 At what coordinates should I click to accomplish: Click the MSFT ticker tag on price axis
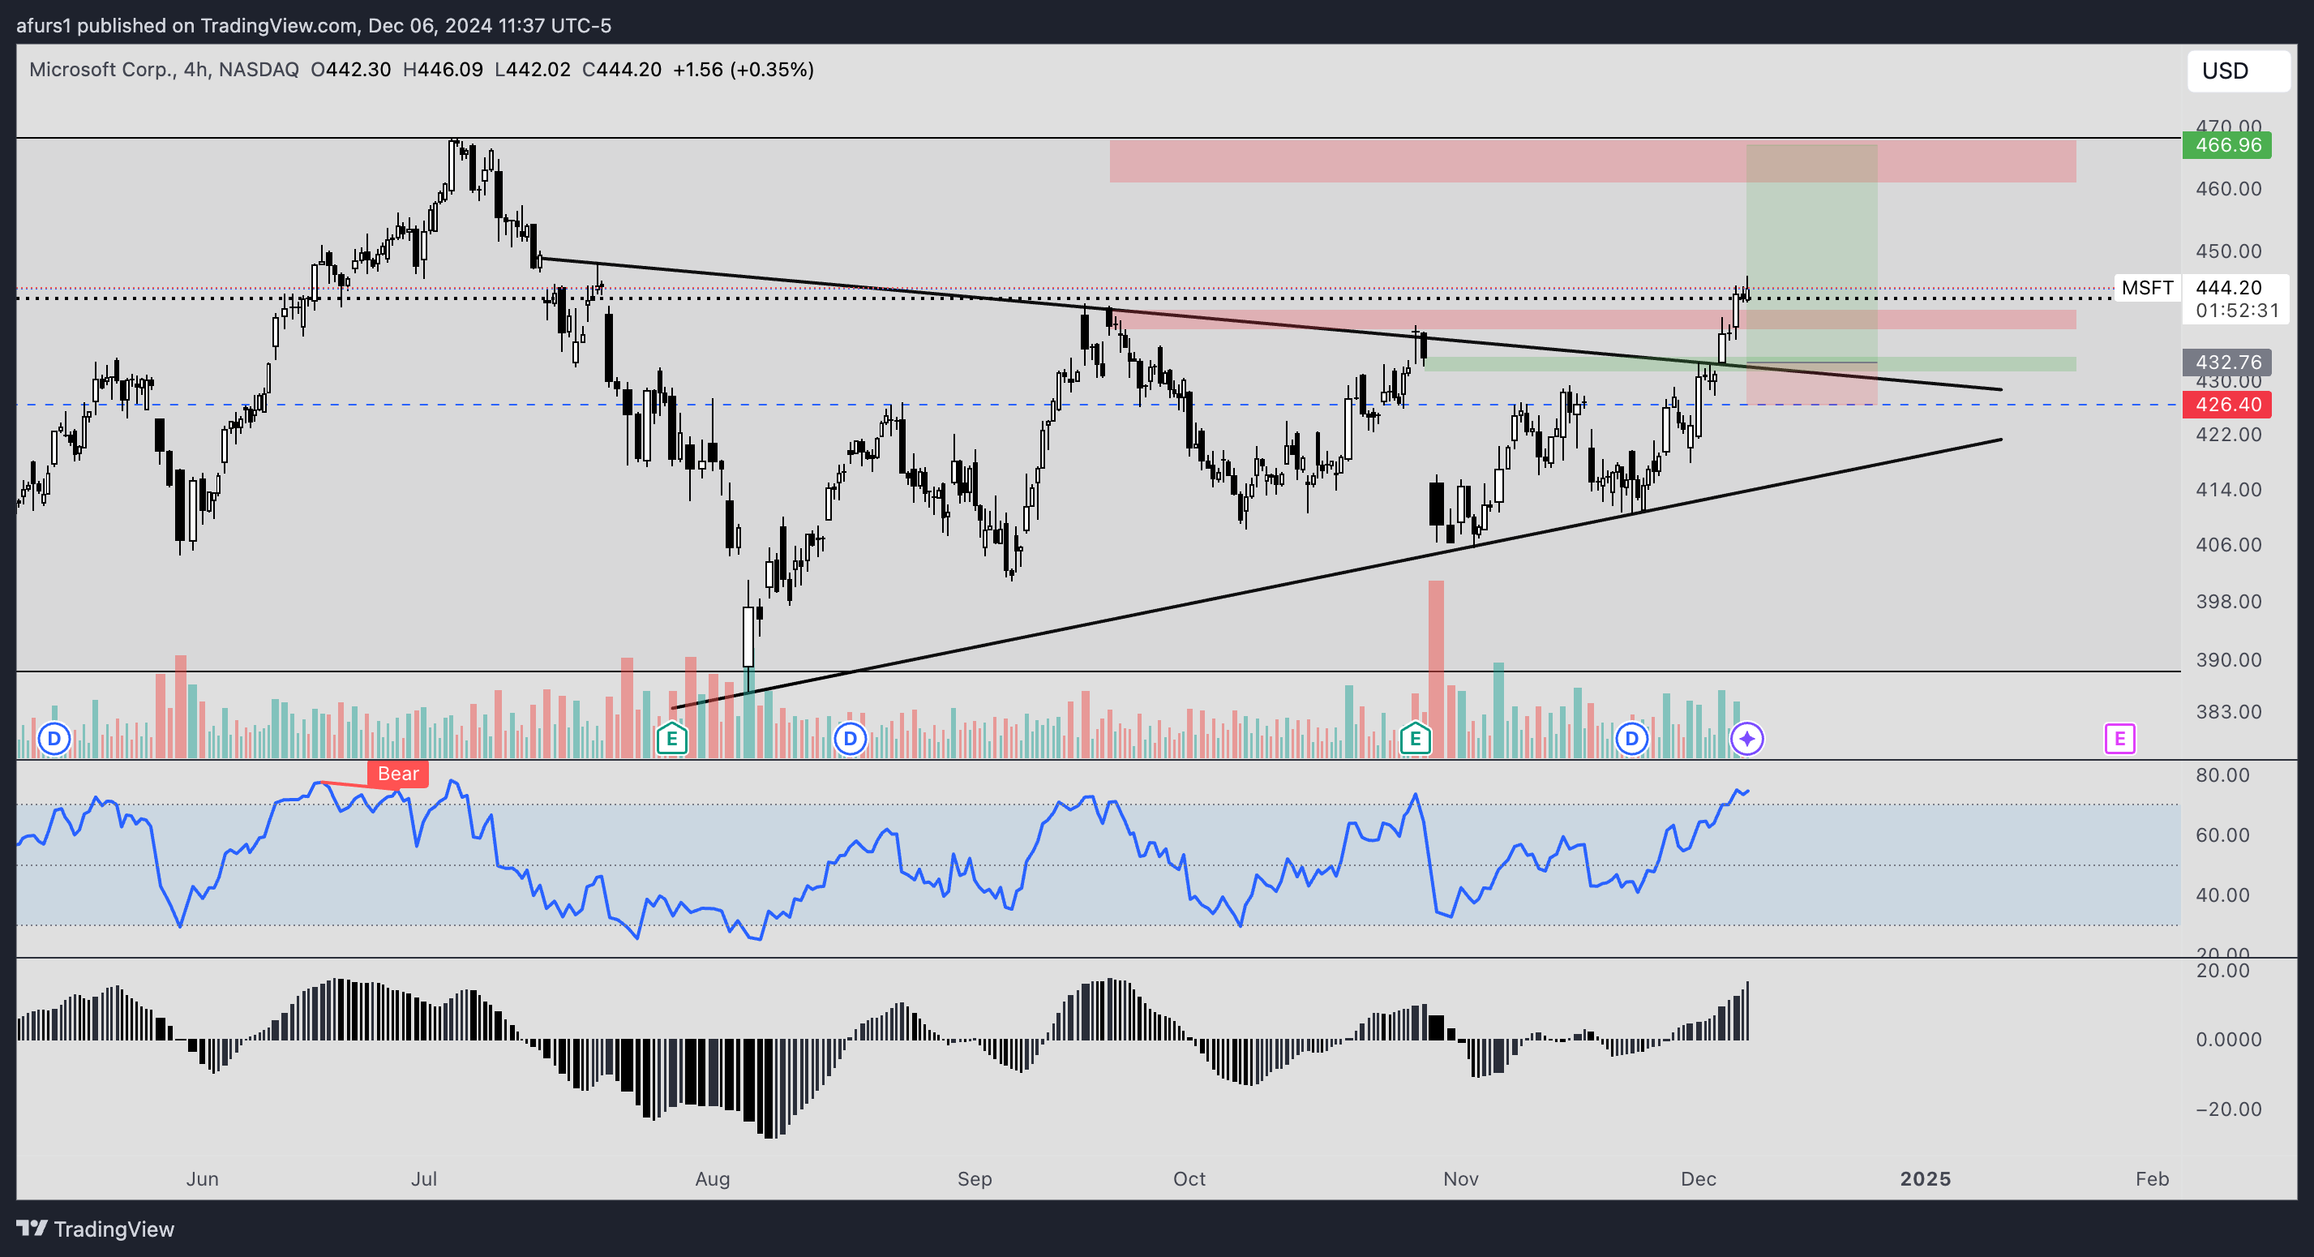2147,288
